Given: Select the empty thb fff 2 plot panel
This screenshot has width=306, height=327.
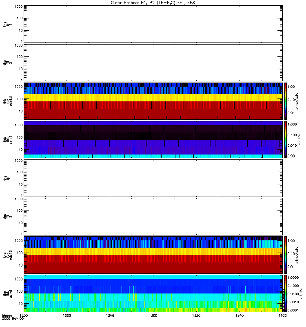Looking at the screenshot, I should point(153,63).
